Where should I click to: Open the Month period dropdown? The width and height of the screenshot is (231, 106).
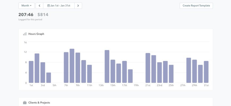coord(26,6)
